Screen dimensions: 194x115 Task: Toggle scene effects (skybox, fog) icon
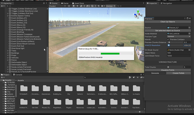tap(81, 6)
